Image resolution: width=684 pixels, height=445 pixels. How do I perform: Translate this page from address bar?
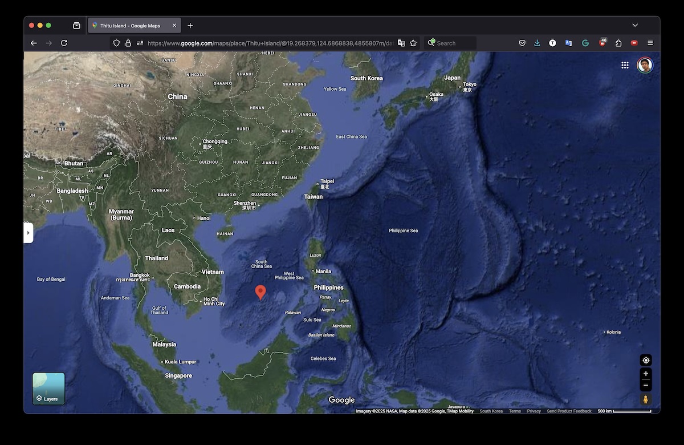pos(401,43)
